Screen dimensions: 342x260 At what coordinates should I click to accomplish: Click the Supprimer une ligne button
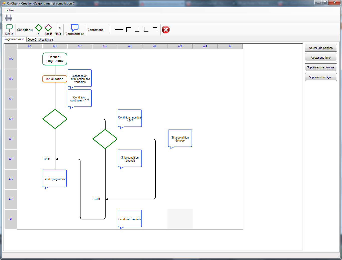coord(321,77)
